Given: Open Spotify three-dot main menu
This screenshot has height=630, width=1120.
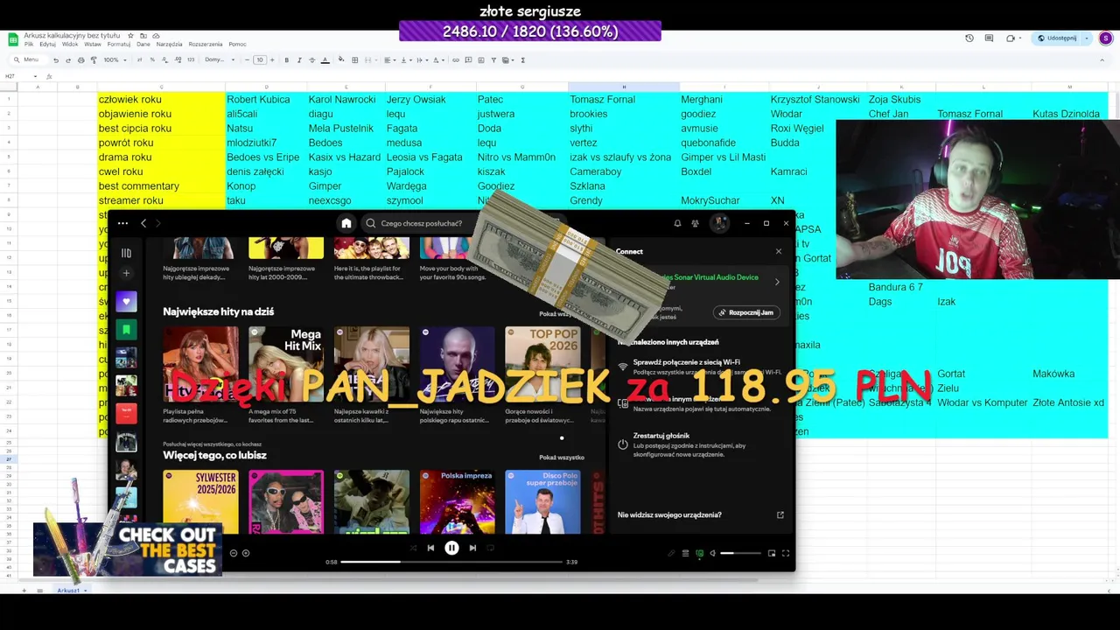Looking at the screenshot, I should [x=122, y=223].
